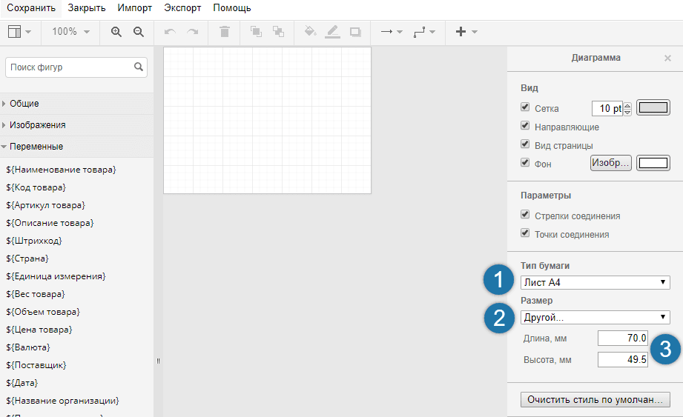Disable the Направляющие checkbox
Screen dimensions: 683x417
pos(526,126)
